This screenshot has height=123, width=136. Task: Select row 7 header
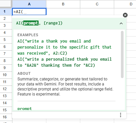click(4, 54)
